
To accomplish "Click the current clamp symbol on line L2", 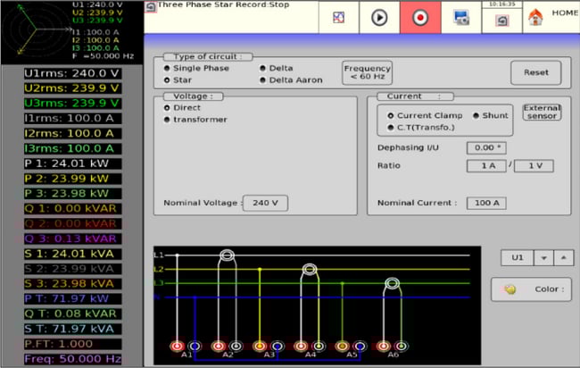I will coord(310,269).
